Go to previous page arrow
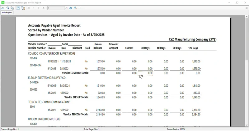Screen dimensions: 249x131 click(x=34, y=8)
